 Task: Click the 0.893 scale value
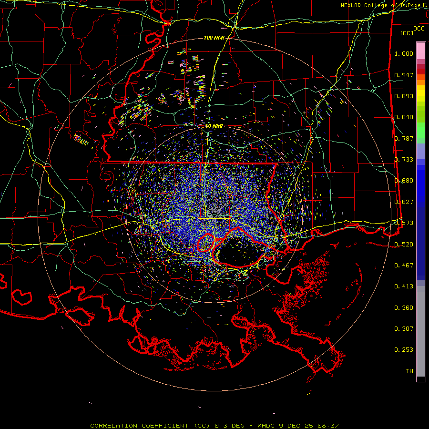coord(404,96)
